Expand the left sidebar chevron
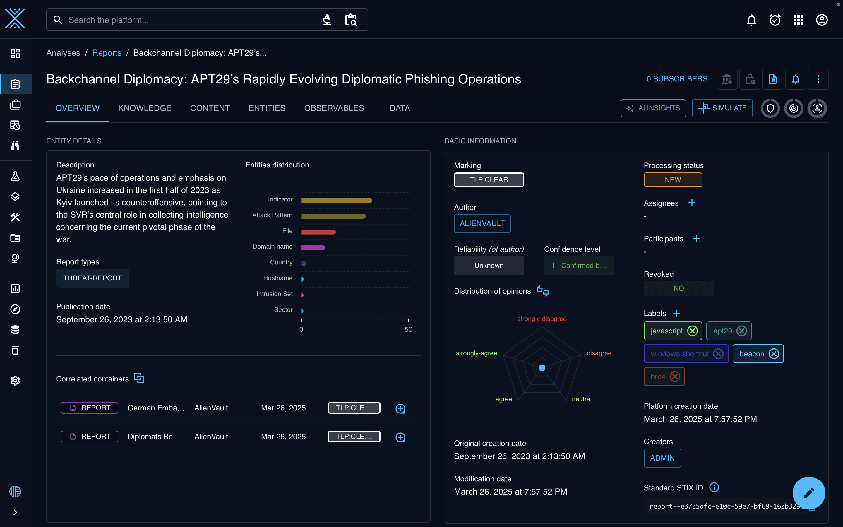843x527 pixels. coord(15,512)
